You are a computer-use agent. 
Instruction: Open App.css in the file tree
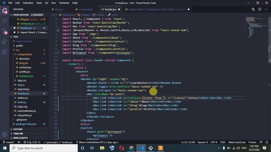point(22,81)
